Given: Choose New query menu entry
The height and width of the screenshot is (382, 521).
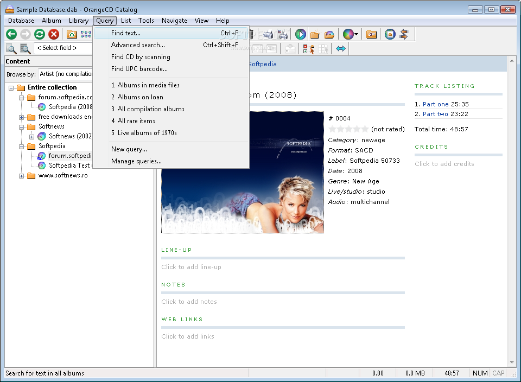Looking at the screenshot, I should 171,149.
